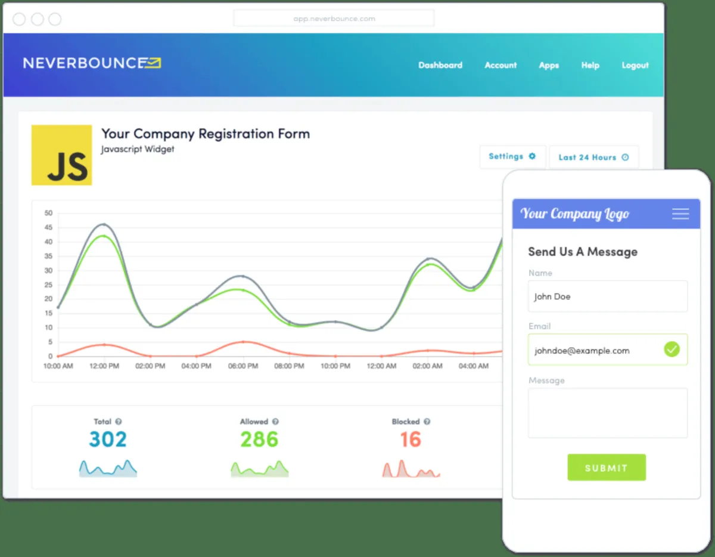Submit the message with SUBMIT button
The width and height of the screenshot is (715, 557).
pos(607,468)
